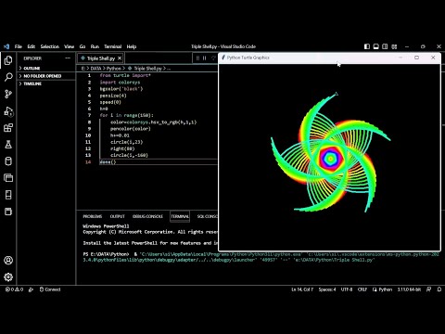
Task: Open the Extensions view
Action: click(x=8, y=127)
